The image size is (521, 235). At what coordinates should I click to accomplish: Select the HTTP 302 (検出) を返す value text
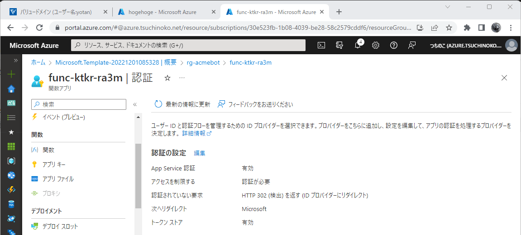tap(305, 196)
